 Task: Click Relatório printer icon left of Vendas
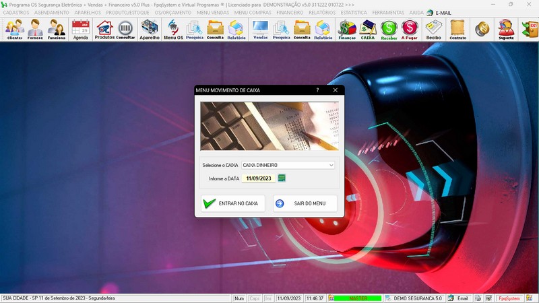coord(236,30)
